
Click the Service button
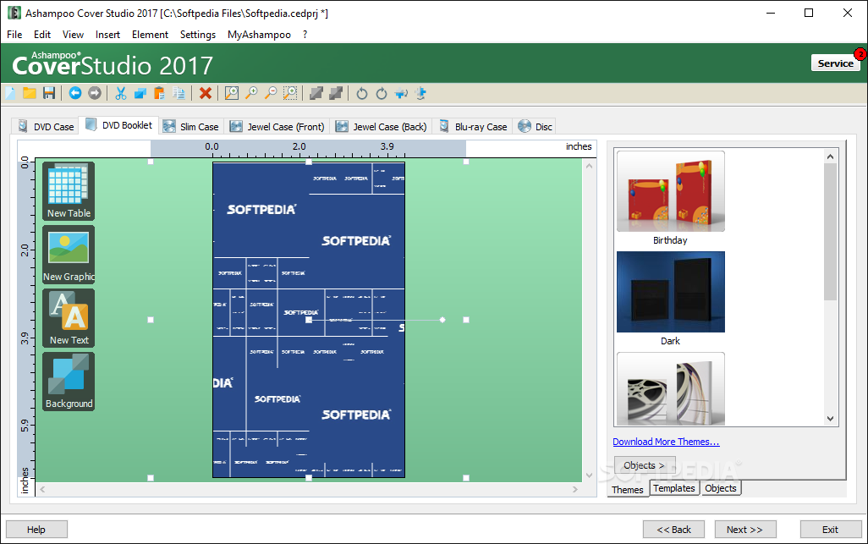click(x=835, y=63)
